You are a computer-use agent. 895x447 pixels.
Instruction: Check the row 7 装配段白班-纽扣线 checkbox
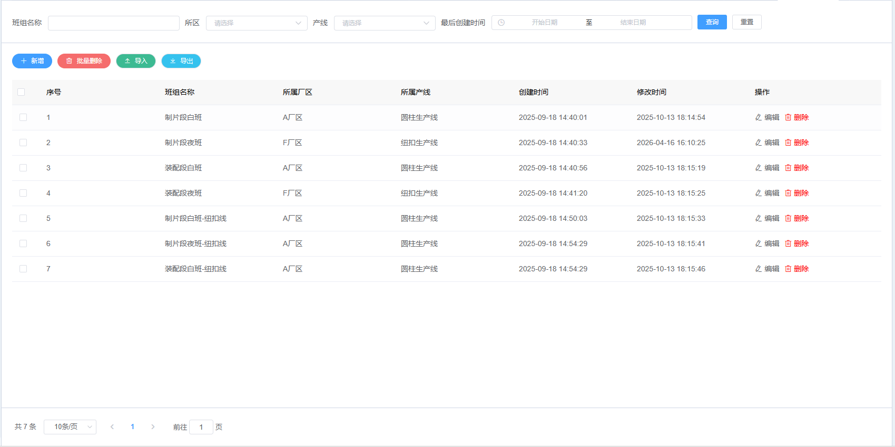point(23,269)
